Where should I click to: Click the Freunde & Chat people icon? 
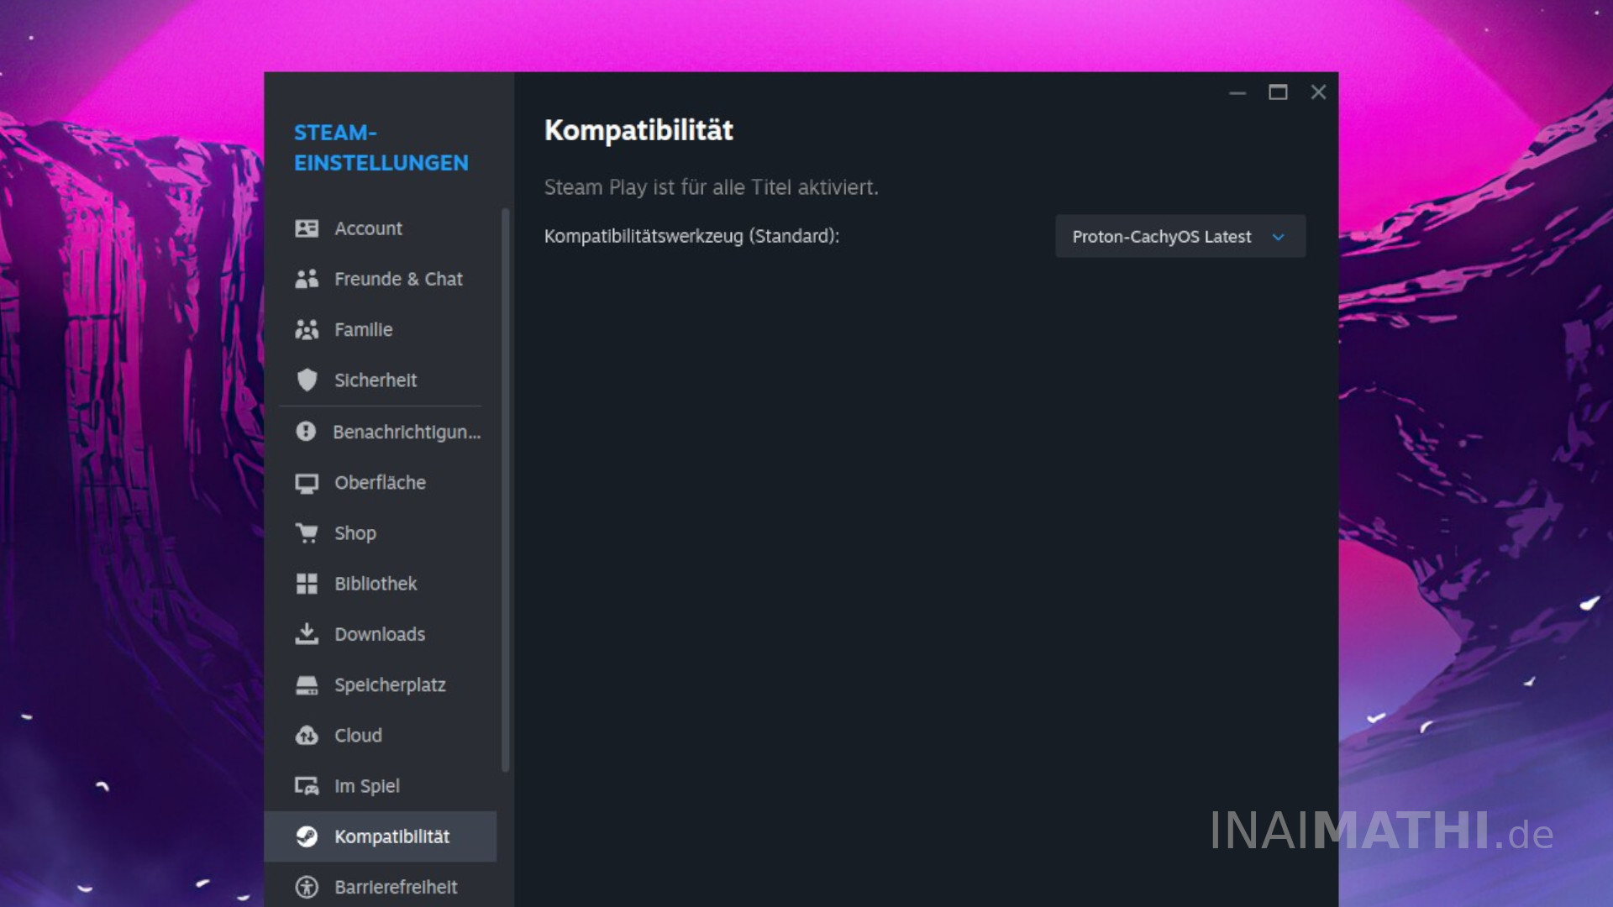pyautogui.click(x=307, y=279)
